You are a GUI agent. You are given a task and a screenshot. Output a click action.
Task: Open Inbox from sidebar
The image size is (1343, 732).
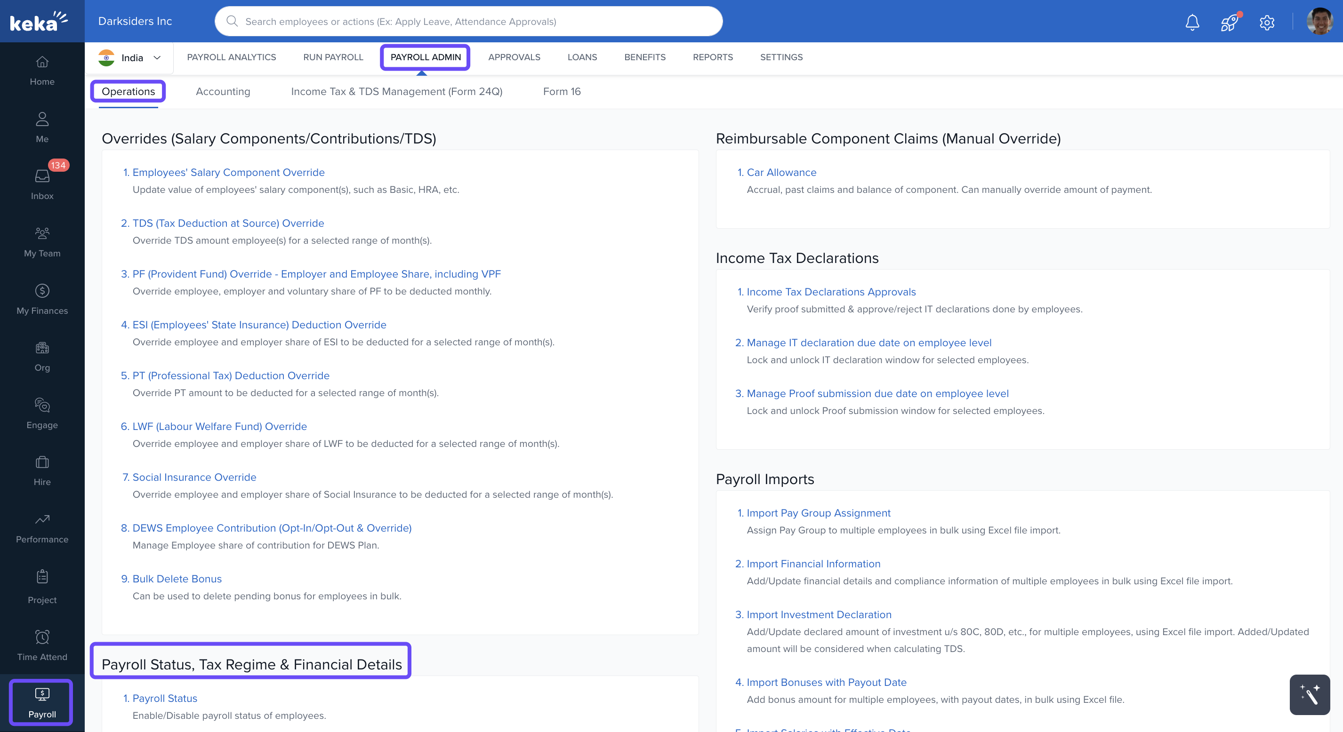[42, 183]
